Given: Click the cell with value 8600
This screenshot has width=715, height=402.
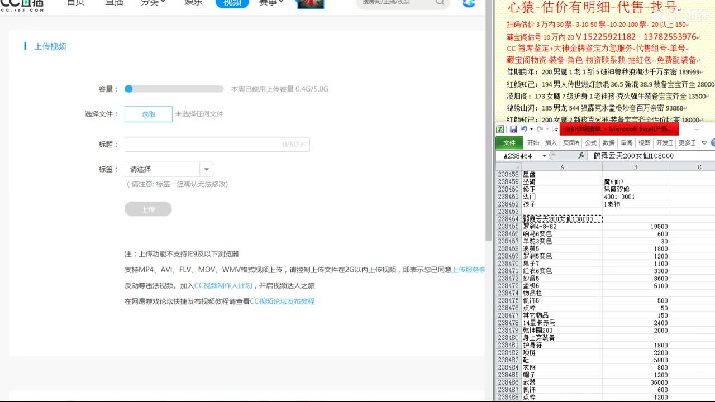Looking at the screenshot, I should (x=636, y=279).
